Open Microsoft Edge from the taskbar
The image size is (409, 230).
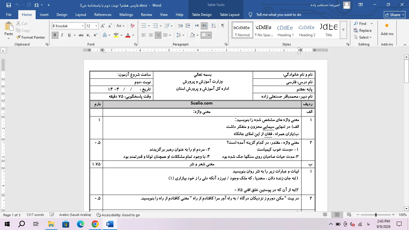coord(81,224)
